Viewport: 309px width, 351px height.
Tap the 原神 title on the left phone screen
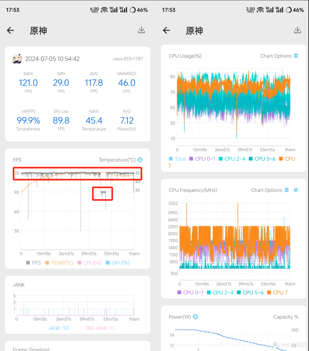pos(38,31)
